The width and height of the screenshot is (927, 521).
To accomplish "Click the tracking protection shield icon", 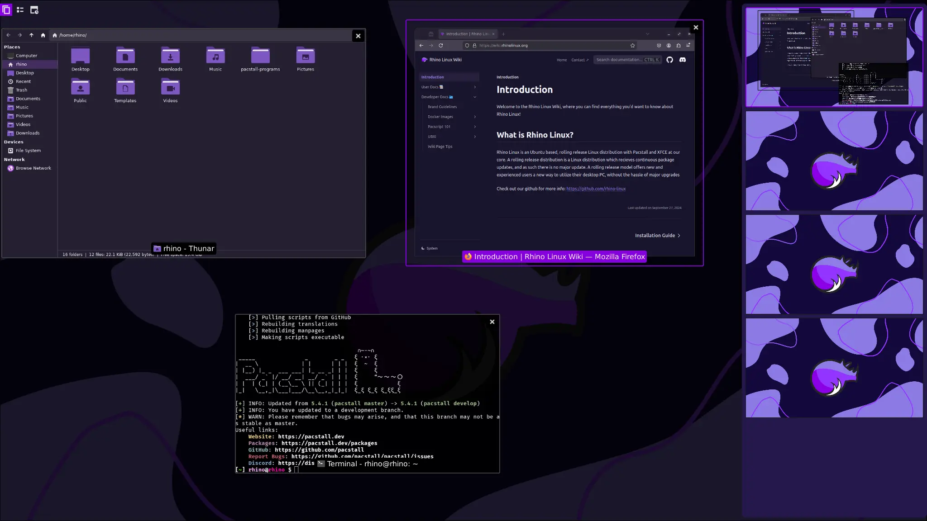I will point(467,45).
